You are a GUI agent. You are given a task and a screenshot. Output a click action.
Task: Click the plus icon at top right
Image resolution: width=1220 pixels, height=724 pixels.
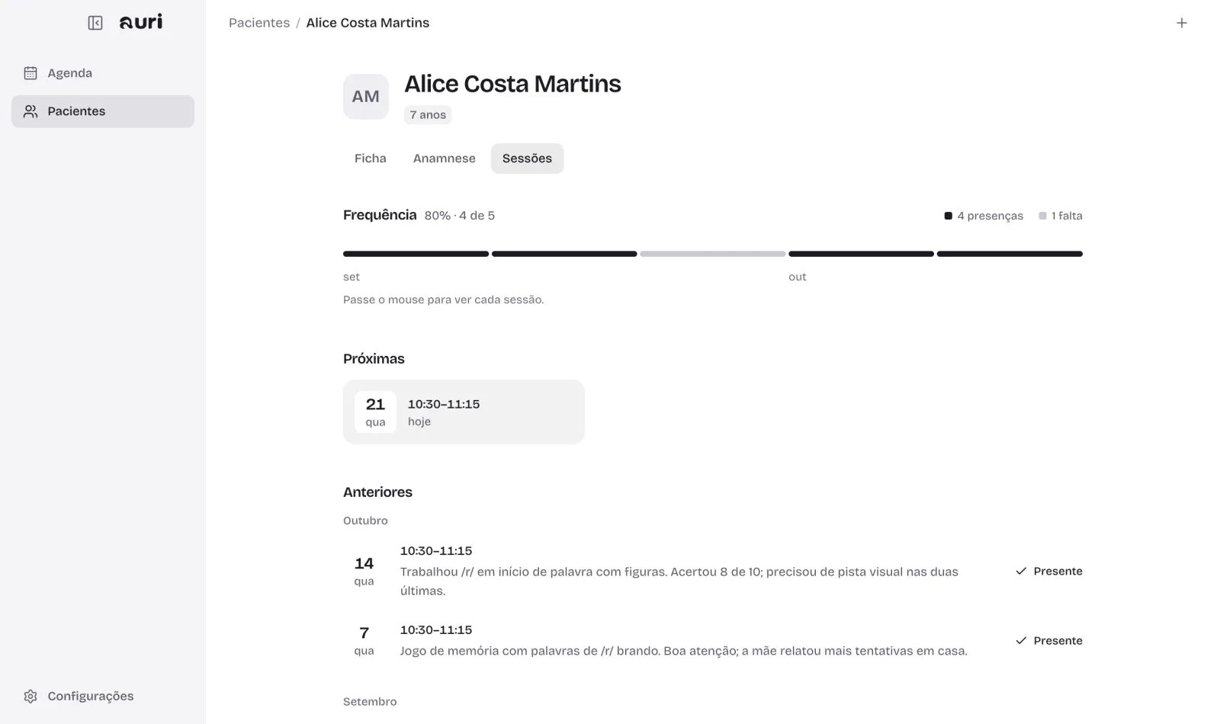pyautogui.click(x=1181, y=23)
